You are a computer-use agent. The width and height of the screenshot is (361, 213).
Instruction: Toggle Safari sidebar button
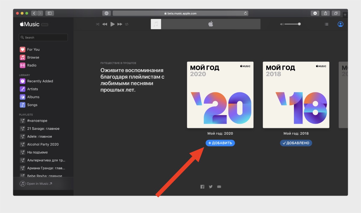[x=50, y=13]
